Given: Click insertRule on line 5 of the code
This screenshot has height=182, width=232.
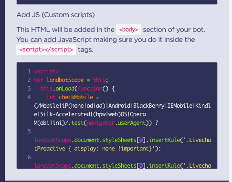Looking at the screenshot, I should click(164, 140).
